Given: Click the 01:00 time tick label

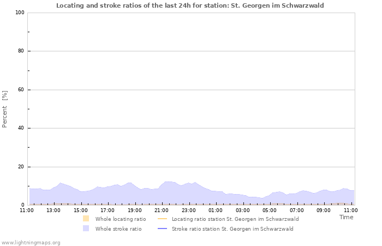Looking at the screenshot, I should pyautogui.click(x=216, y=210).
